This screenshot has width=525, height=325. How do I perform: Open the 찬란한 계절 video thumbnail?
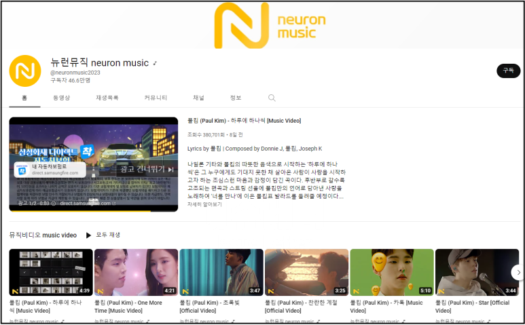306,272
